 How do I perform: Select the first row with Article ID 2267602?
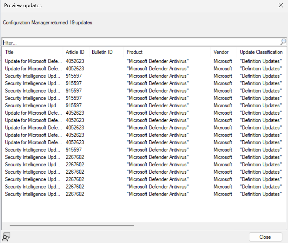(33, 157)
